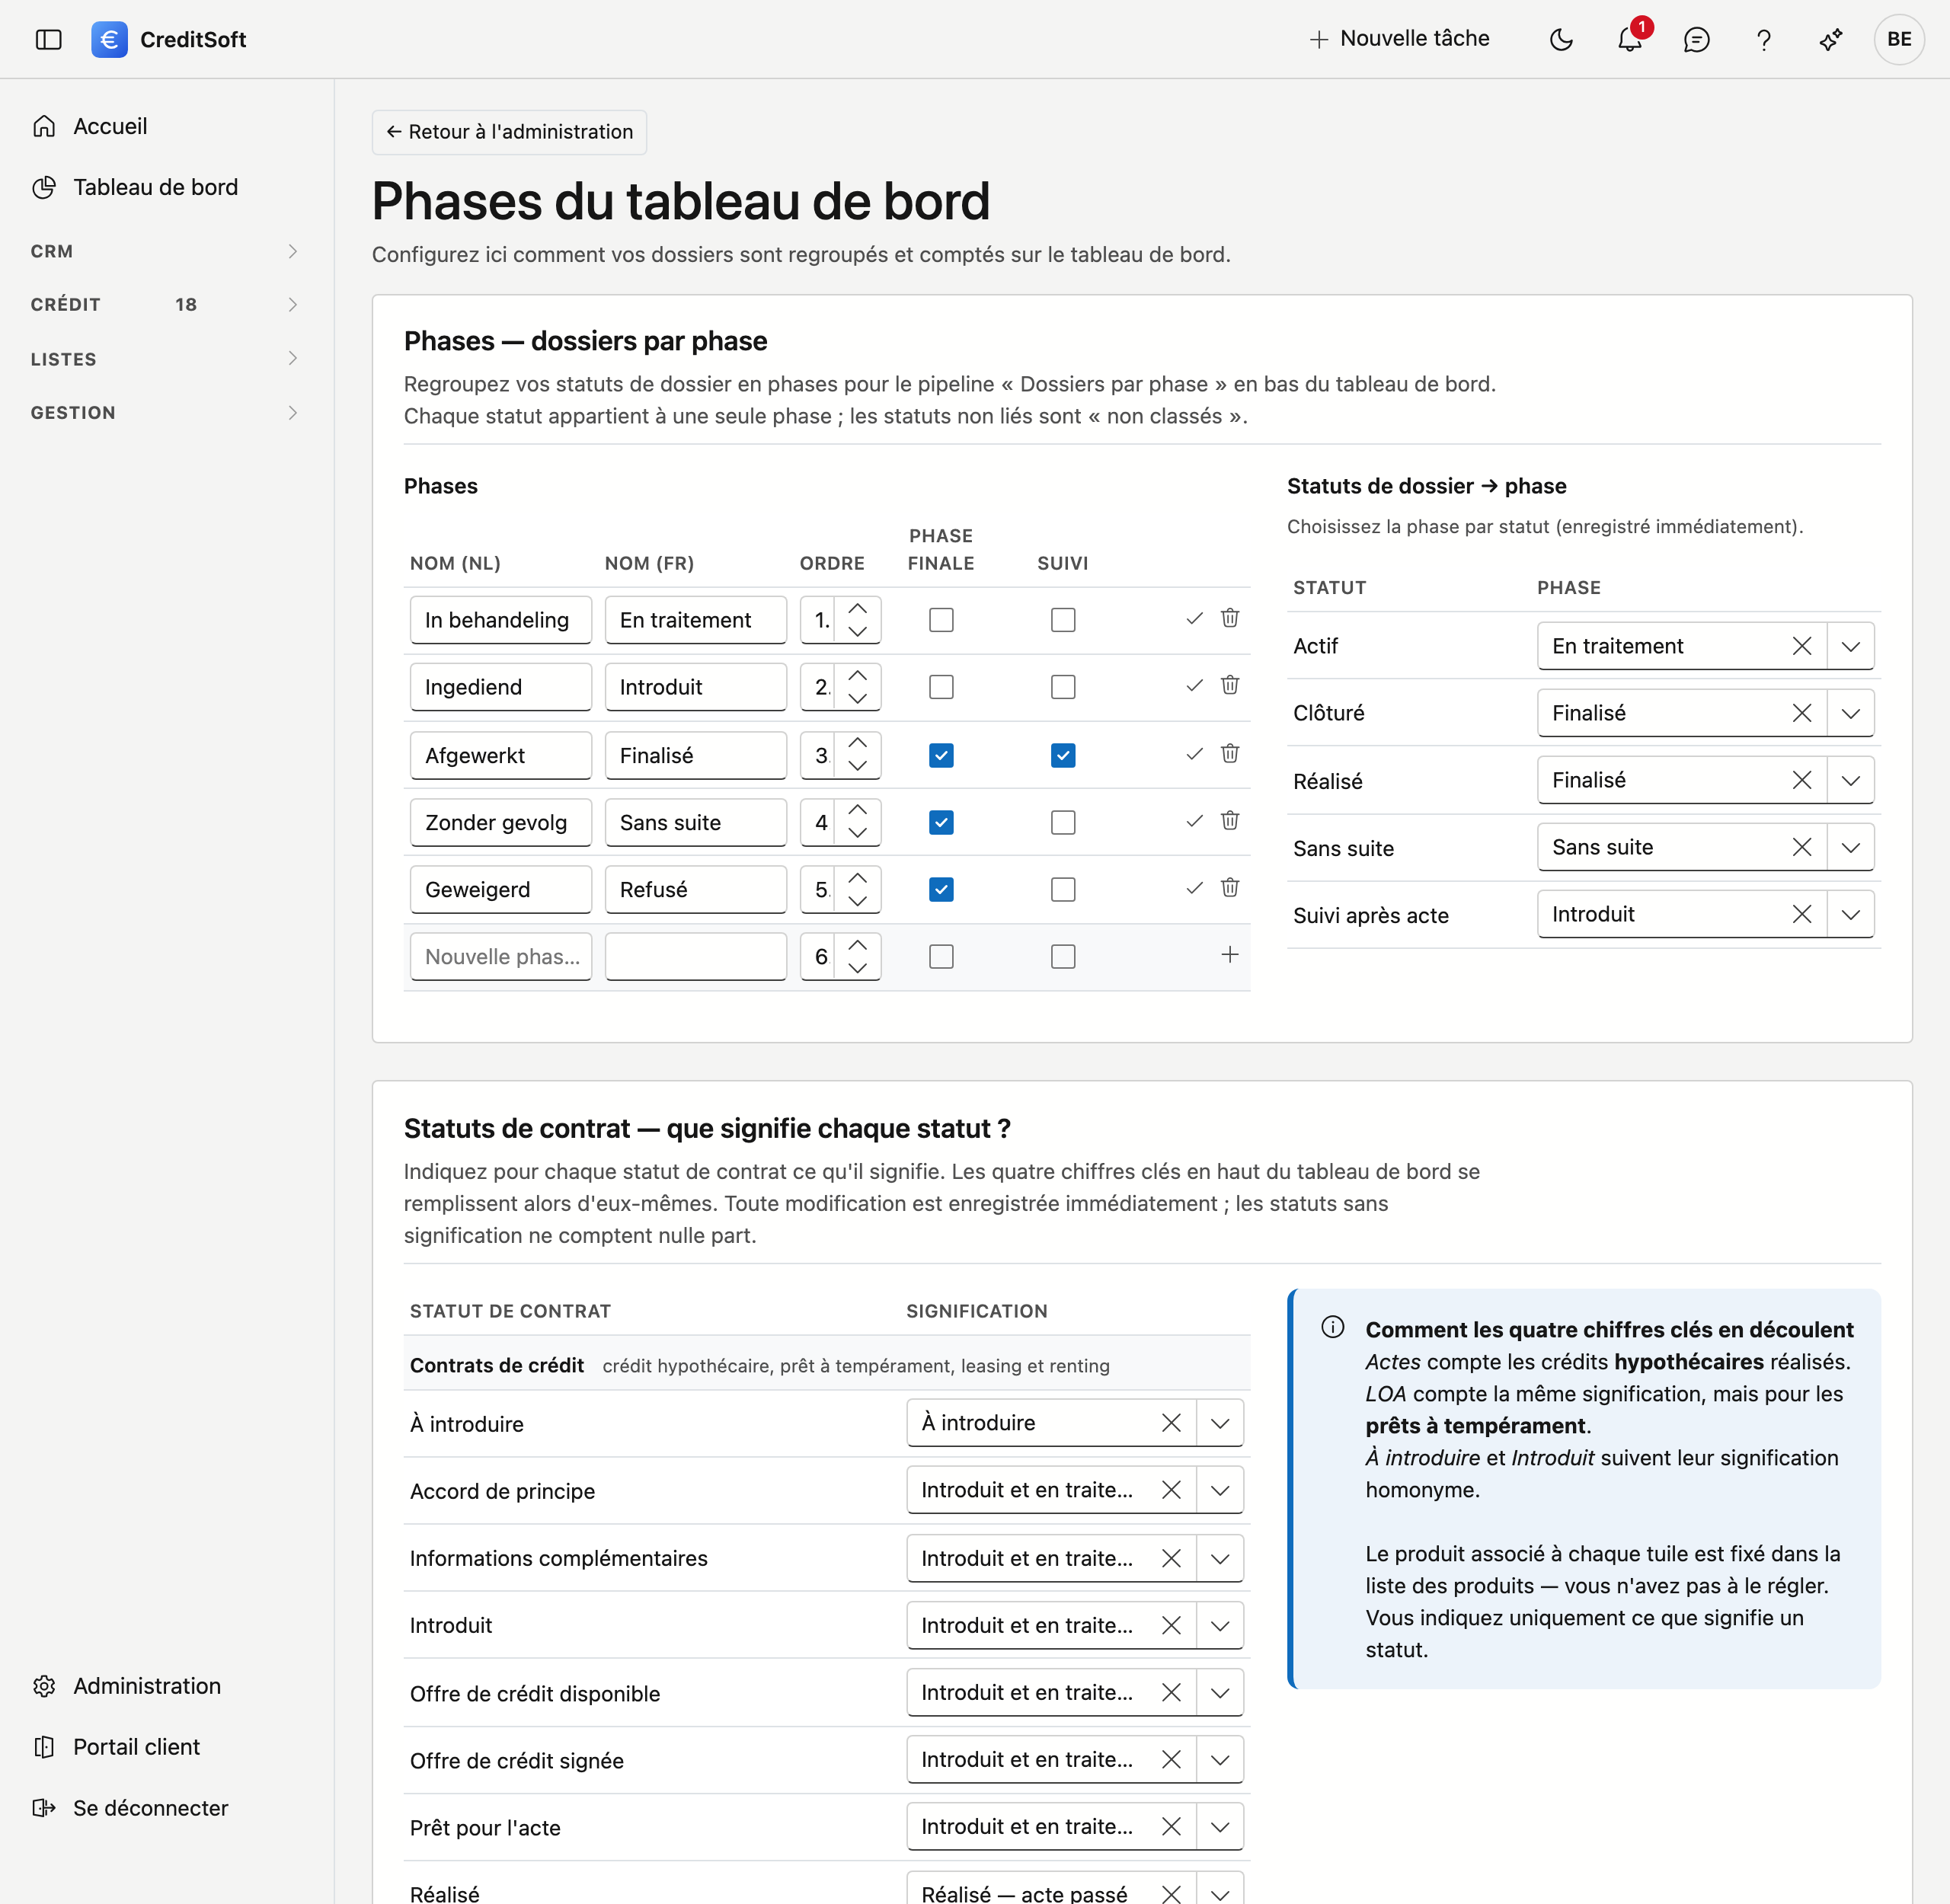The height and width of the screenshot is (1904, 1950).
Task: Decrease order for Geweigerd phase
Action: tap(858, 900)
